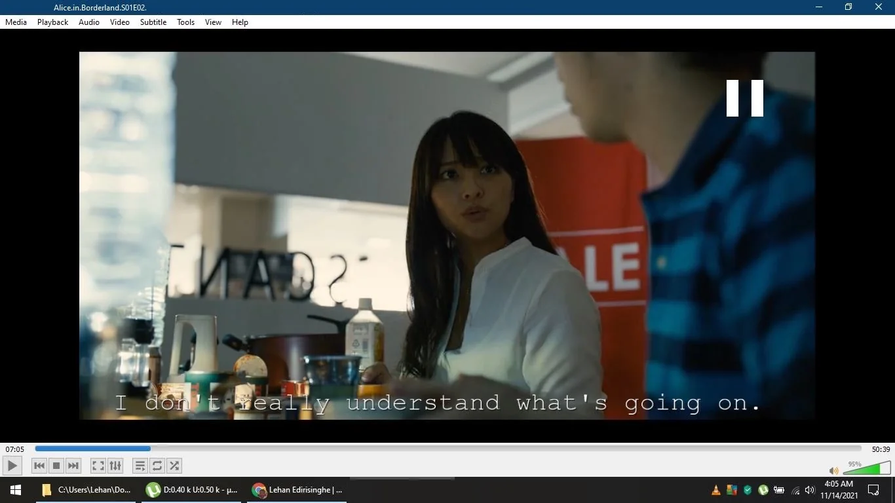Switch to the Chrome Lehan Edirisinghe window

(x=297, y=490)
